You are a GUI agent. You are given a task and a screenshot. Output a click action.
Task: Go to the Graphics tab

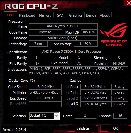76,15
